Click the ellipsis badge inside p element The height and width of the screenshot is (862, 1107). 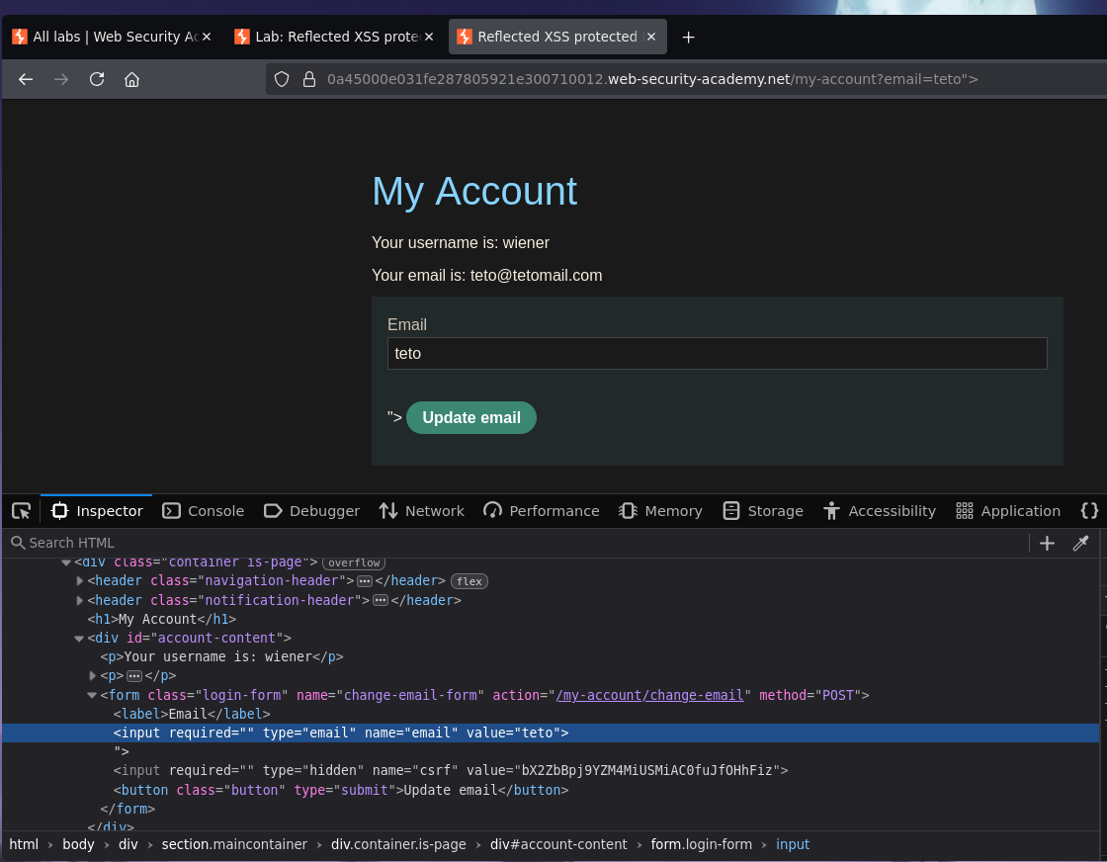click(x=134, y=676)
